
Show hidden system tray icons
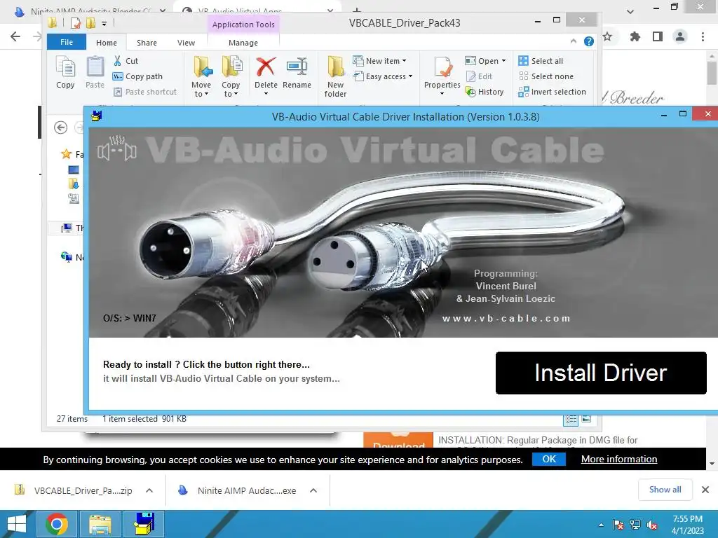tap(601, 525)
